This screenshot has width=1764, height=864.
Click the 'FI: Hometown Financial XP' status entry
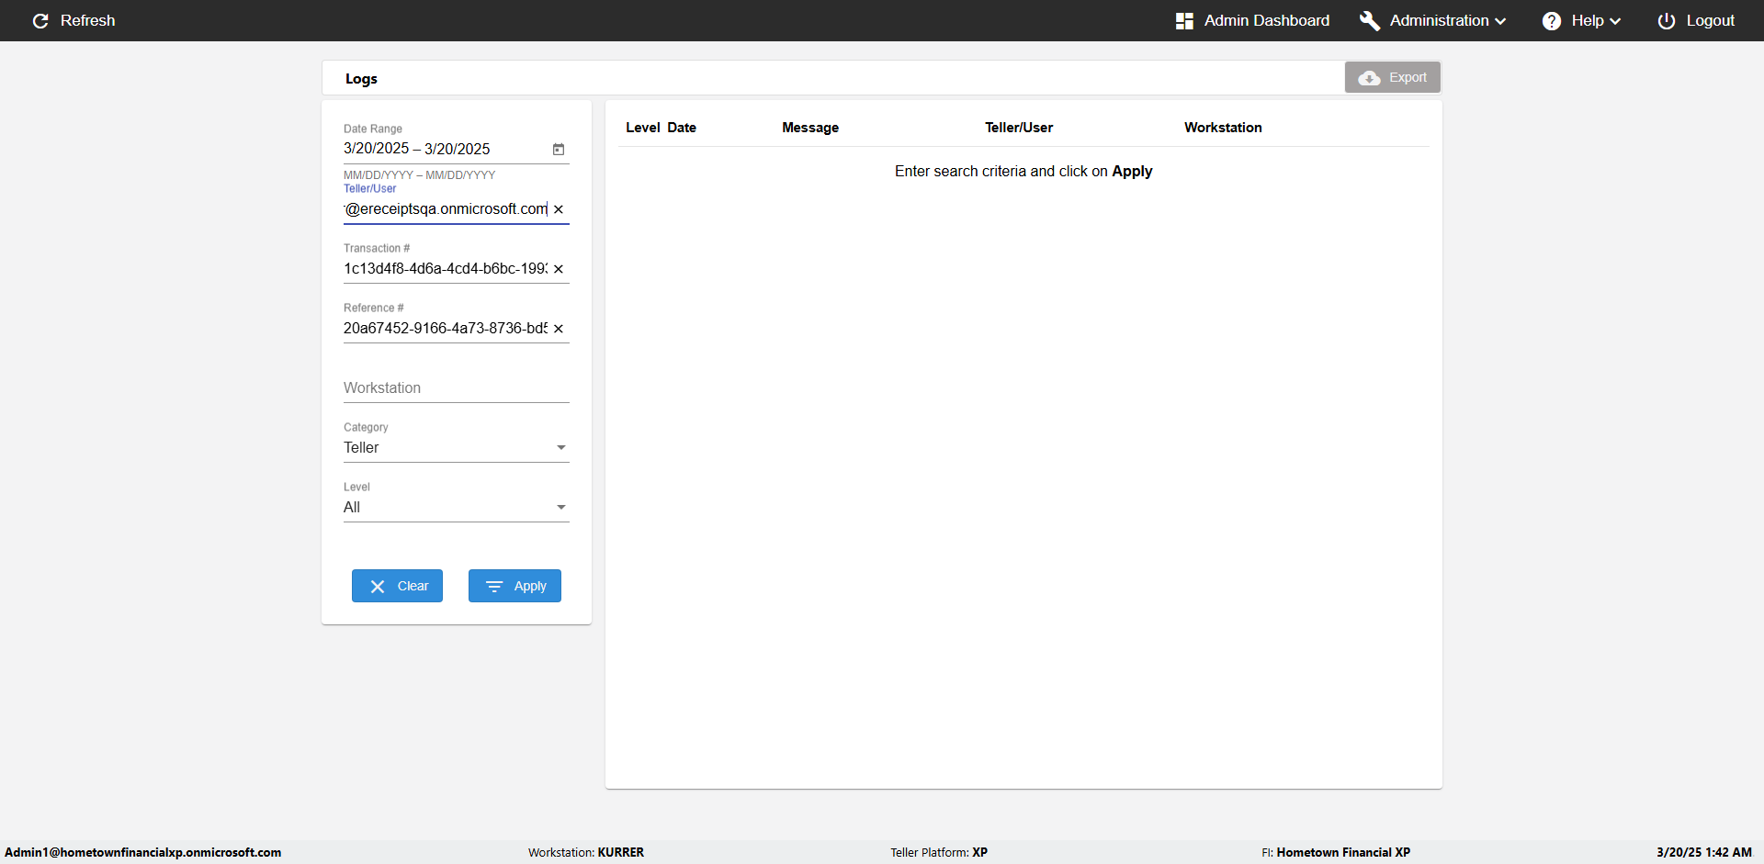click(x=1336, y=852)
